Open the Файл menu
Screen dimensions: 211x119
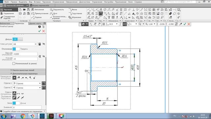tap(7, 2)
